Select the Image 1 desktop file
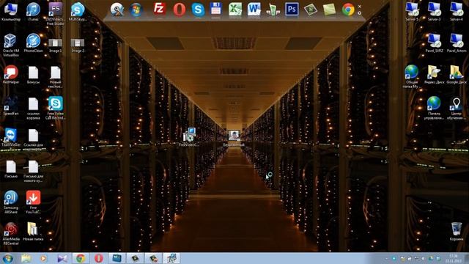 click(x=56, y=45)
